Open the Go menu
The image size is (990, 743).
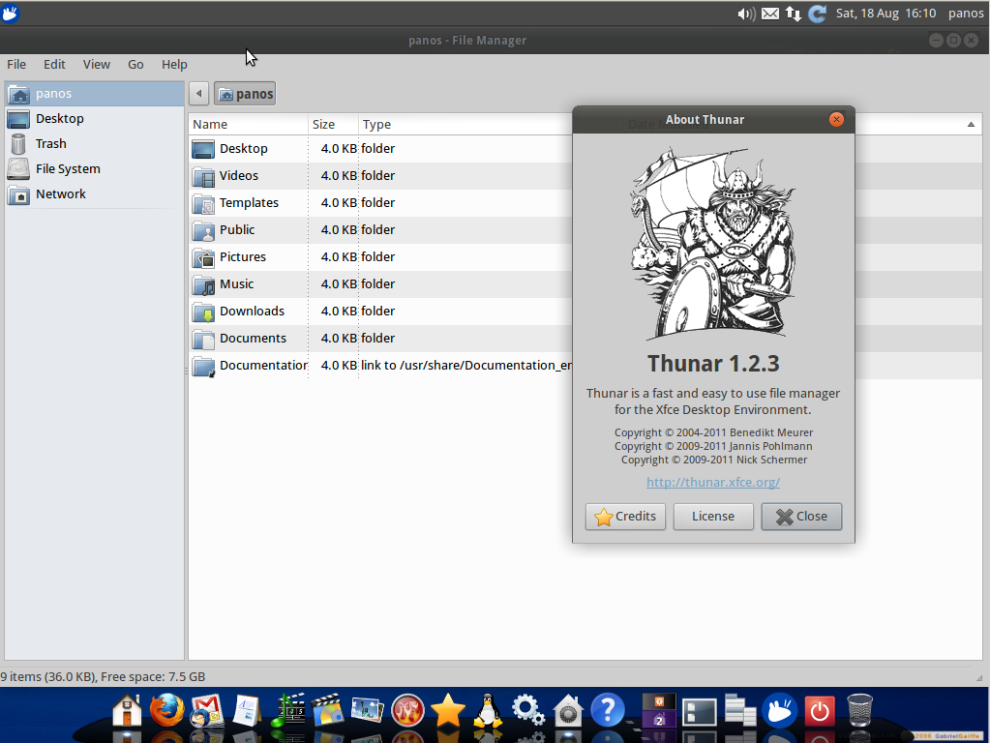[x=135, y=65]
